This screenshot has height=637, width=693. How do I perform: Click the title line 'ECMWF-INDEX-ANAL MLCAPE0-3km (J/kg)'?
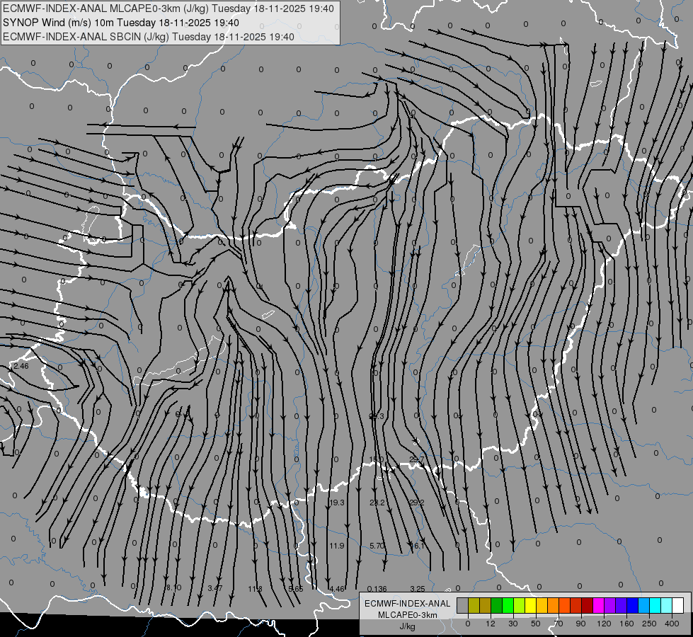click(x=105, y=8)
